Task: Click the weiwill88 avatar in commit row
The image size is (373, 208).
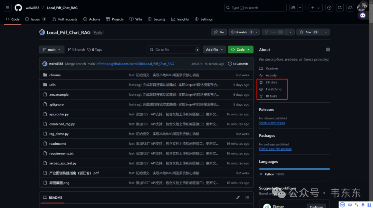Action: [45, 64]
